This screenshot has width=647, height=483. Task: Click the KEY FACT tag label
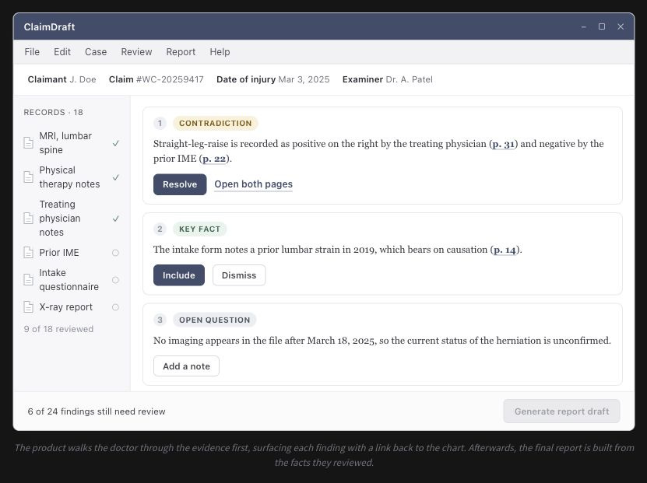click(x=200, y=229)
